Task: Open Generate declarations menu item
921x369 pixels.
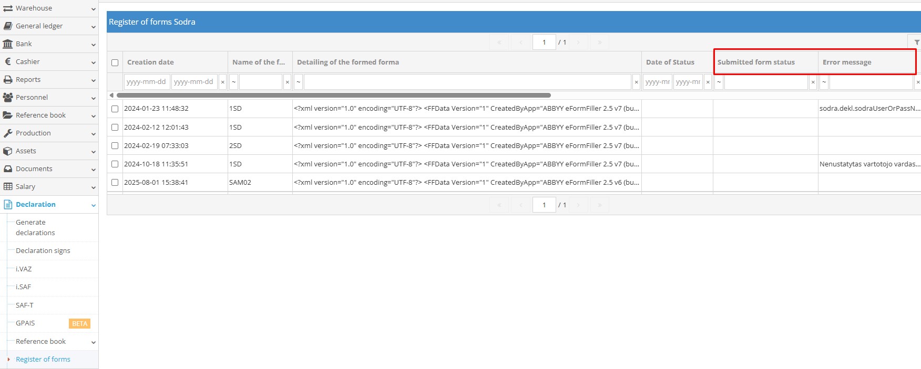Action: 35,227
